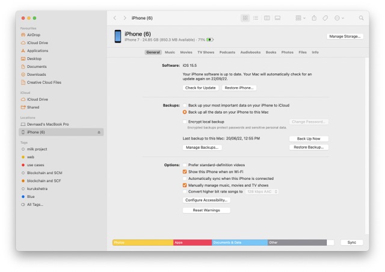Switch to icon grid view
This screenshot has width=385, height=272.
pyautogui.click(x=245, y=18)
